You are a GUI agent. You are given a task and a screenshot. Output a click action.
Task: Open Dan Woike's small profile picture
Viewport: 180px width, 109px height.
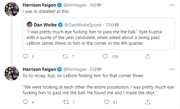pos(29,25)
